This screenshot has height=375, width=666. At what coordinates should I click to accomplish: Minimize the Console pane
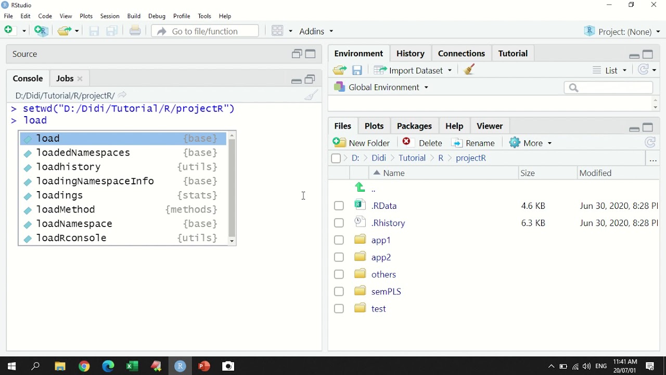pos(296,81)
